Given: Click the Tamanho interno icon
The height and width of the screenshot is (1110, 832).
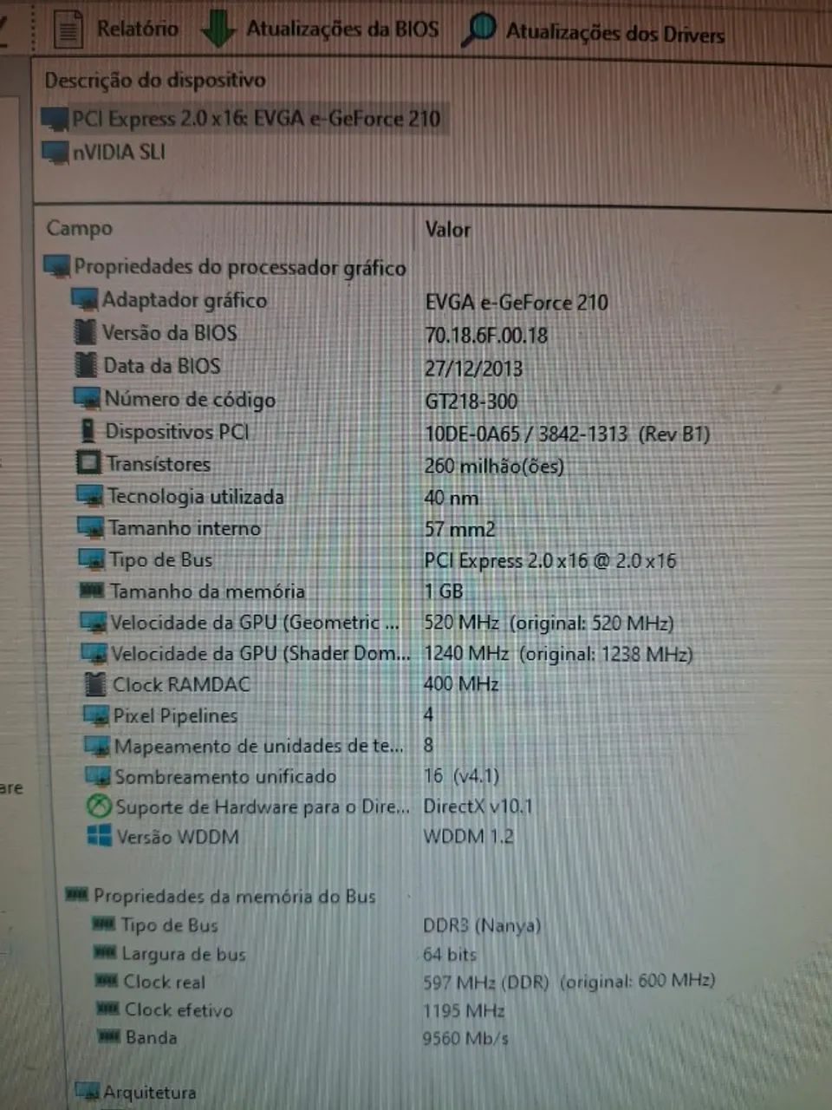Looking at the screenshot, I should pos(90,527).
